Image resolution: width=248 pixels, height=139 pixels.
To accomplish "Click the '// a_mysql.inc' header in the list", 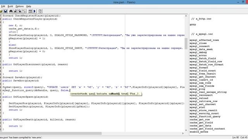I will (x=202, y=34).
